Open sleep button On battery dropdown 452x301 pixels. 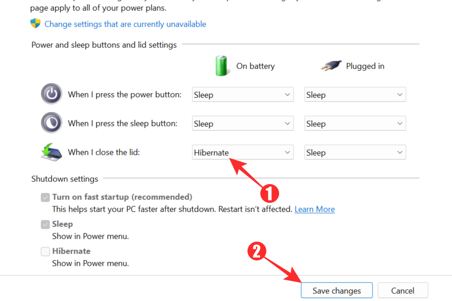pyautogui.click(x=242, y=124)
